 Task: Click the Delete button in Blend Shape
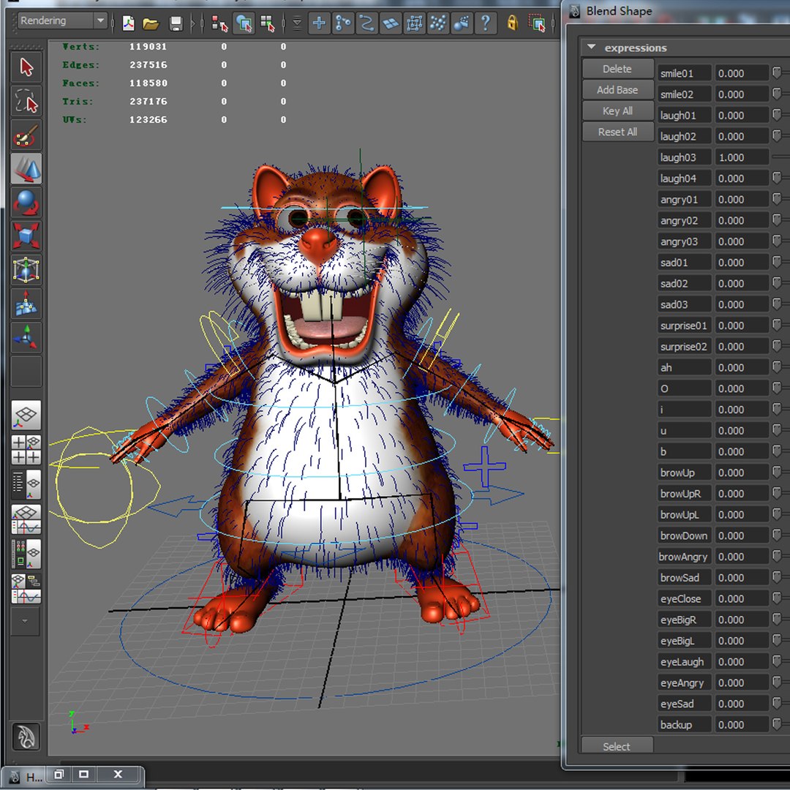617,69
